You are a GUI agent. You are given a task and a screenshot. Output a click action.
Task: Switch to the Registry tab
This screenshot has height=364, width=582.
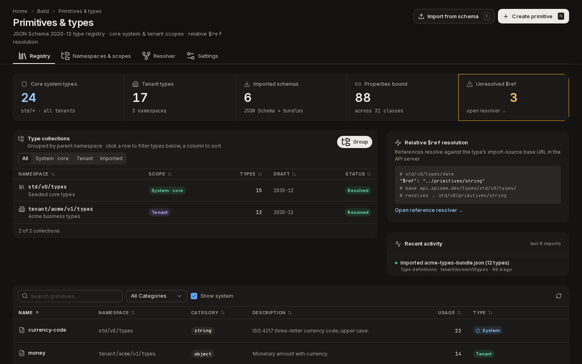[x=34, y=56]
